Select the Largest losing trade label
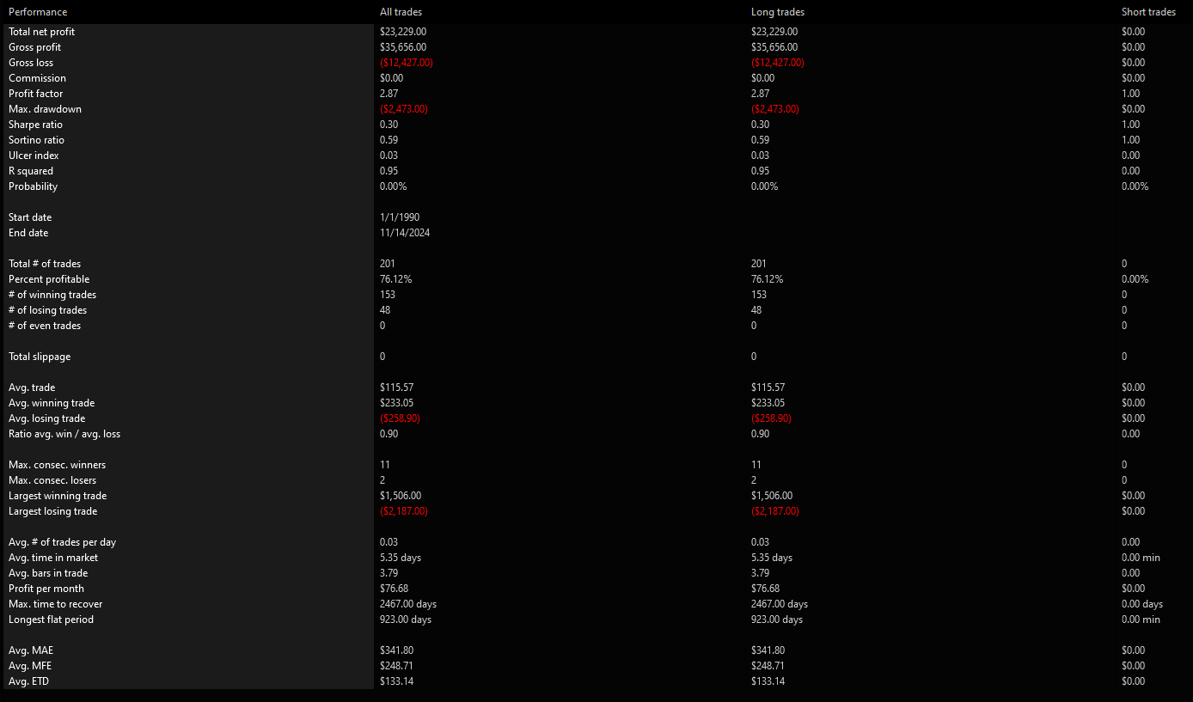The height and width of the screenshot is (702, 1193). click(x=53, y=511)
